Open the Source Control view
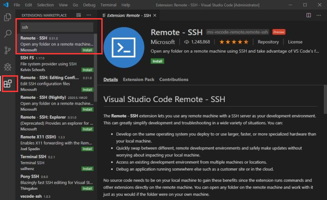 click(8, 50)
